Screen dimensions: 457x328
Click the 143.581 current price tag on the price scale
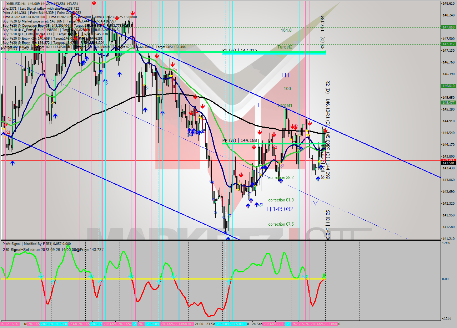click(449, 163)
